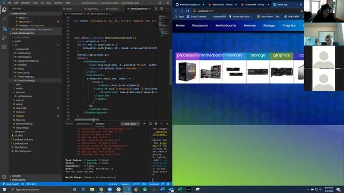Open the Manage gear at the sidebar bottom
The image size is (344, 193).
pos(4,177)
